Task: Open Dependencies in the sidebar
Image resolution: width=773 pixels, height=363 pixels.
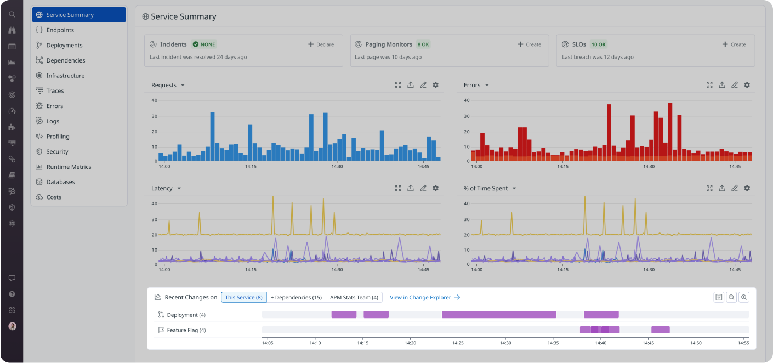Action: click(79, 60)
